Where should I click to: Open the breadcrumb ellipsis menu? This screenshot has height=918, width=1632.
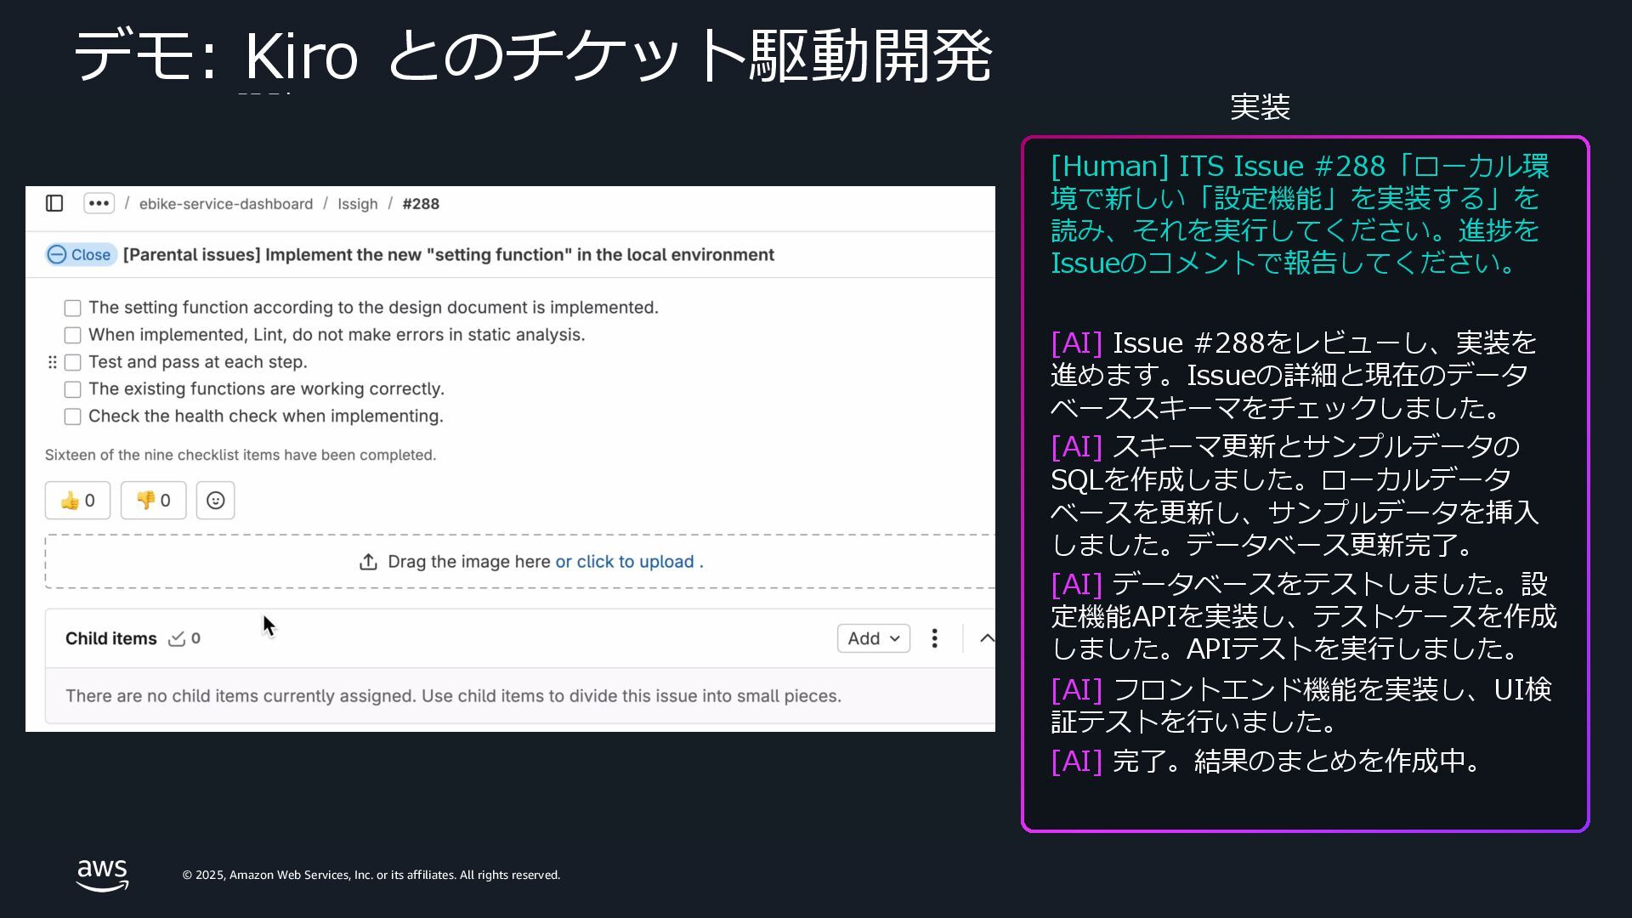99,203
